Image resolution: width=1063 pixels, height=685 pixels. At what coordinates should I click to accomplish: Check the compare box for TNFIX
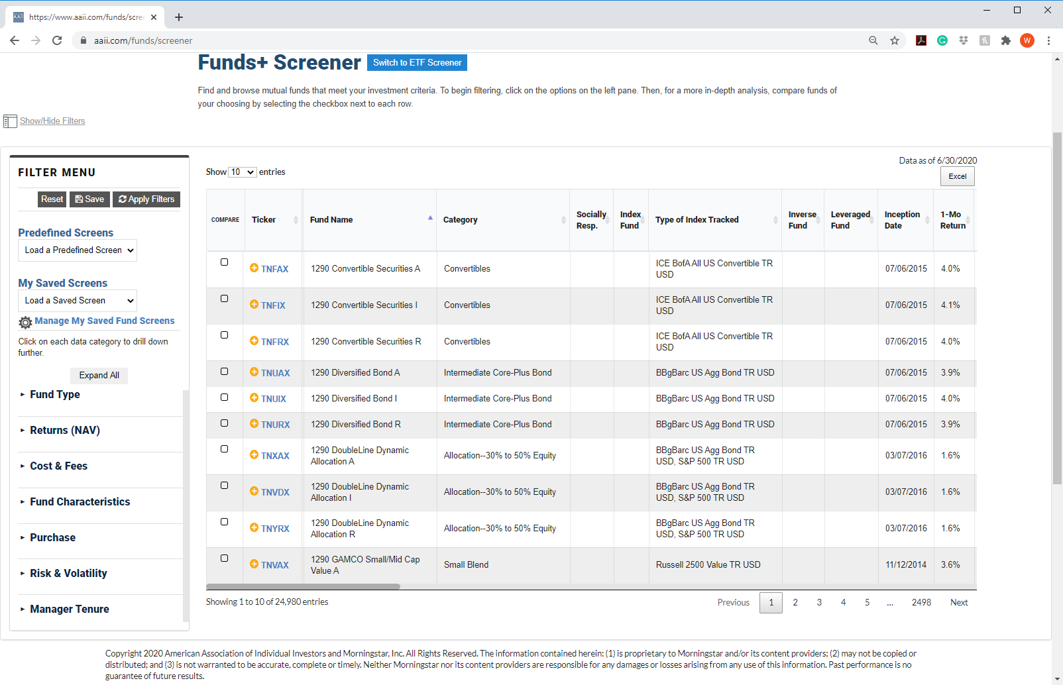click(224, 299)
